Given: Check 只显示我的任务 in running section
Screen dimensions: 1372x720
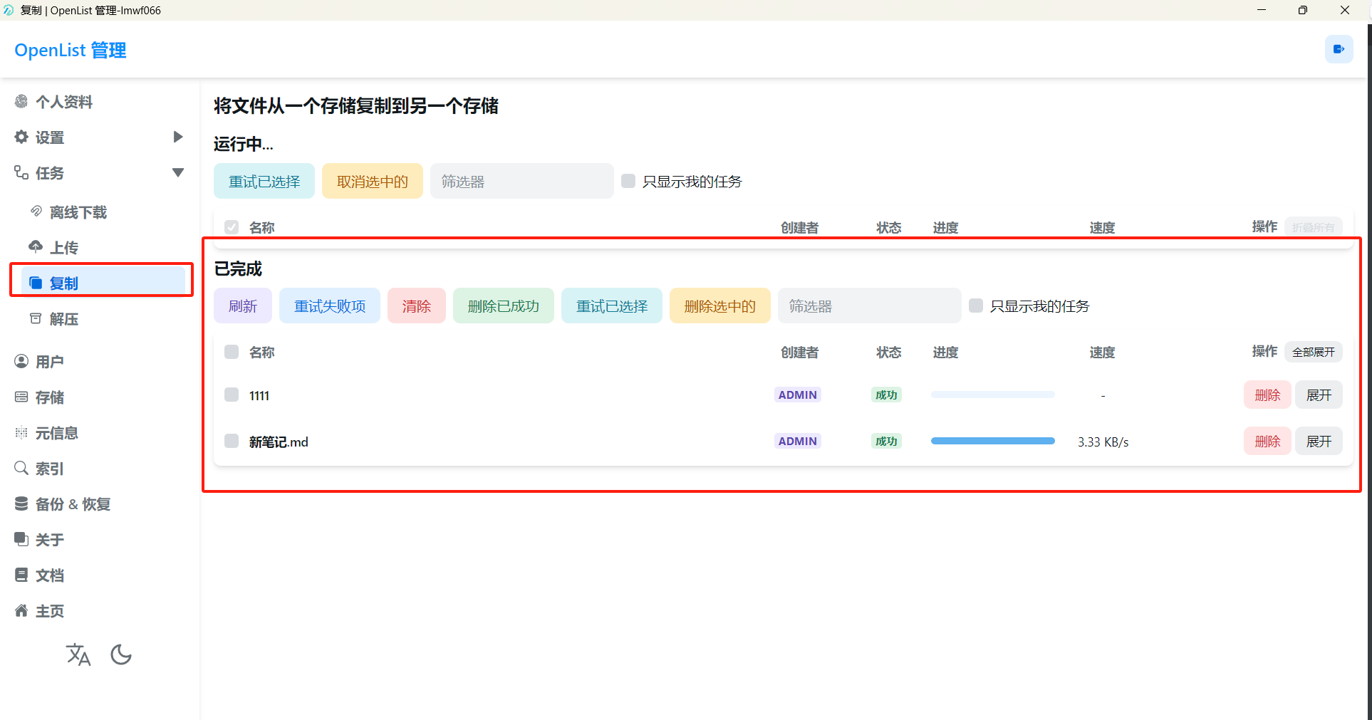Looking at the screenshot, I should 628,181.
